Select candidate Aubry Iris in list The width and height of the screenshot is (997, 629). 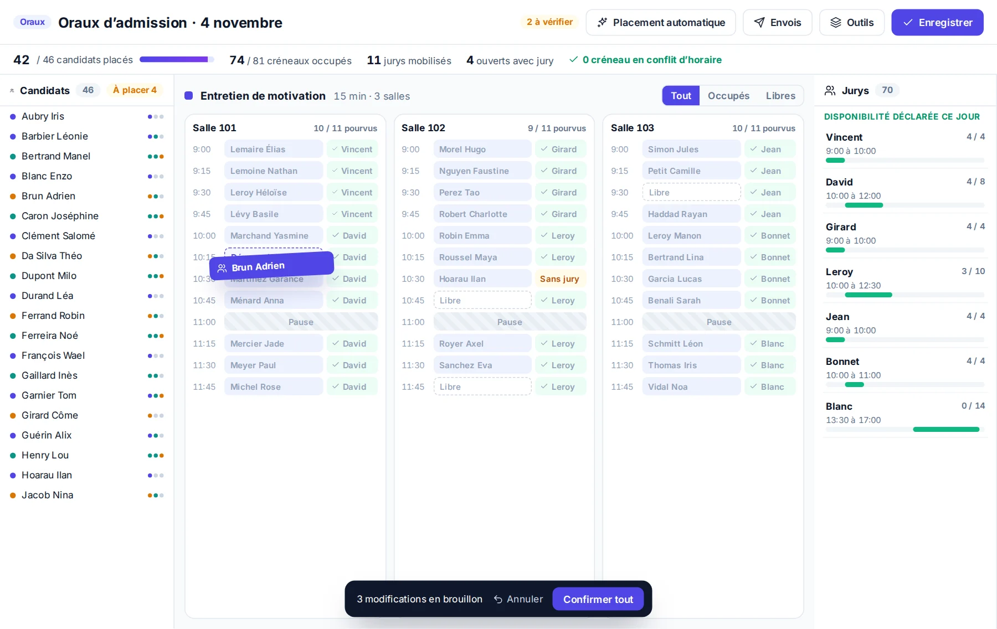pos(87,116)
